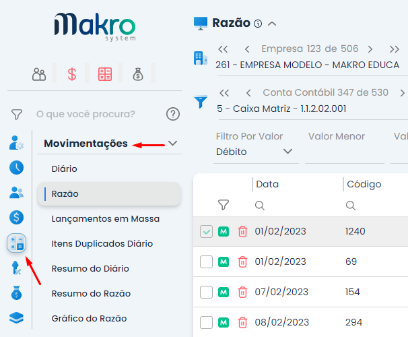Click the green M badge on row 154
The width and height of the screenshot is (408, 337).
(x=224, y=293)
